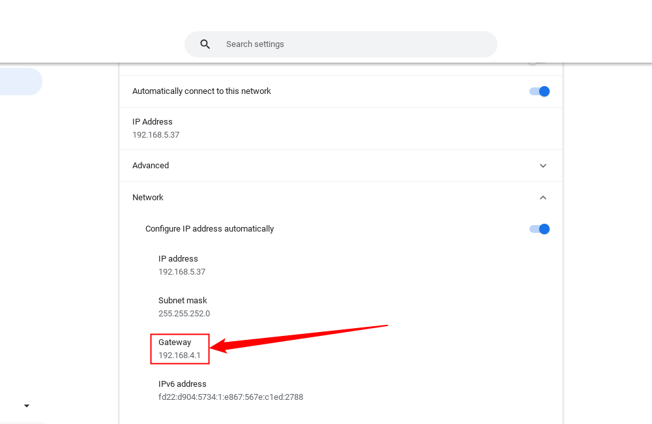Click the search magnifying glass icon
This screenshot has width=652, height=424.
(x=205, y=44)
